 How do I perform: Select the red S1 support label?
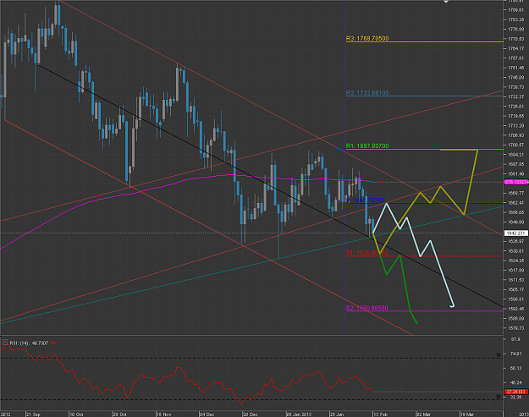click(367, 253)
